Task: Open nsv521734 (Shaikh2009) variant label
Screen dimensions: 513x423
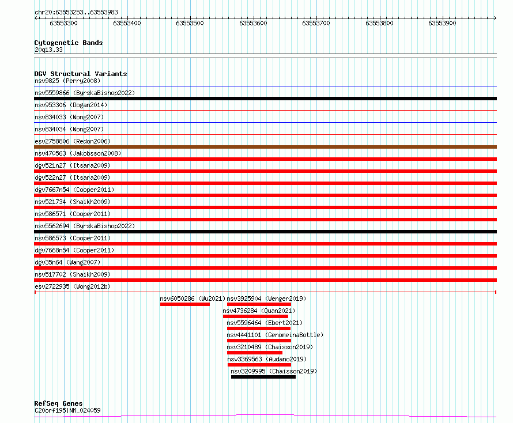Action: (73, 202)
